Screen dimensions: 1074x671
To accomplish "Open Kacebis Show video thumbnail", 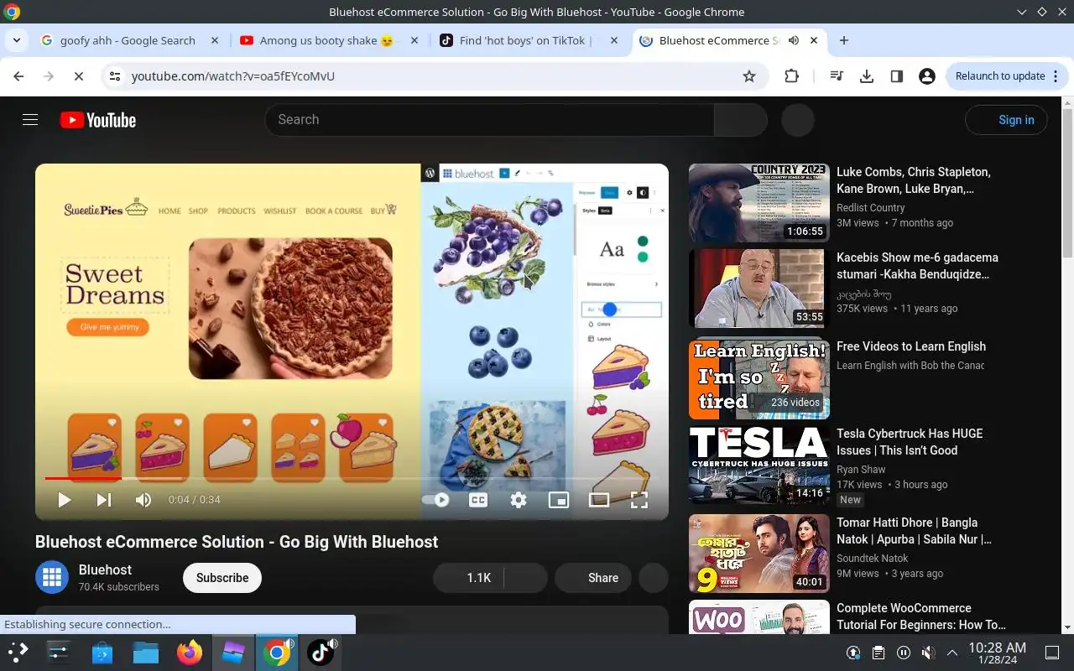I will tap(759, 289).
